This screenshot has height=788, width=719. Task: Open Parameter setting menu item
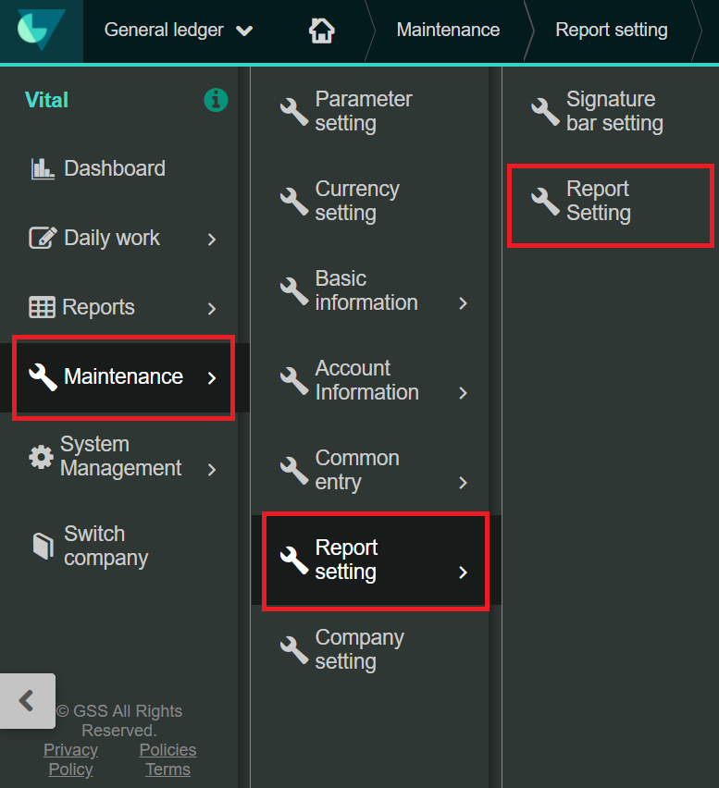pos(363,111)
